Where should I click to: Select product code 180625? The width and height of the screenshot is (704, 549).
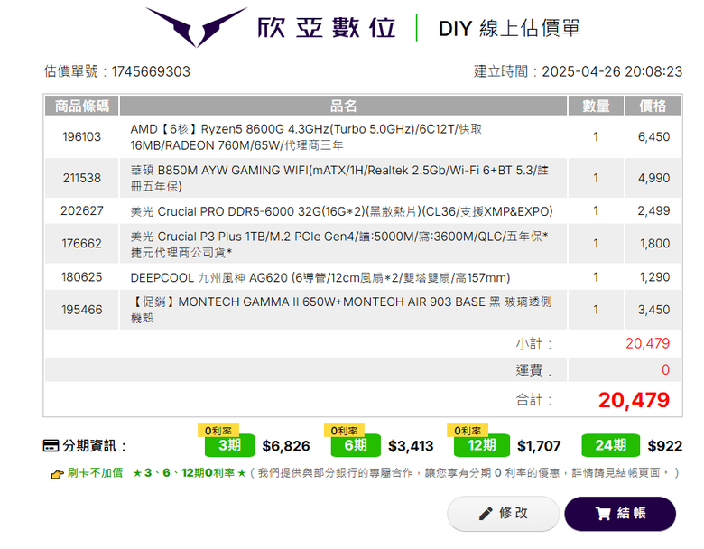click(x=82, y=276)
